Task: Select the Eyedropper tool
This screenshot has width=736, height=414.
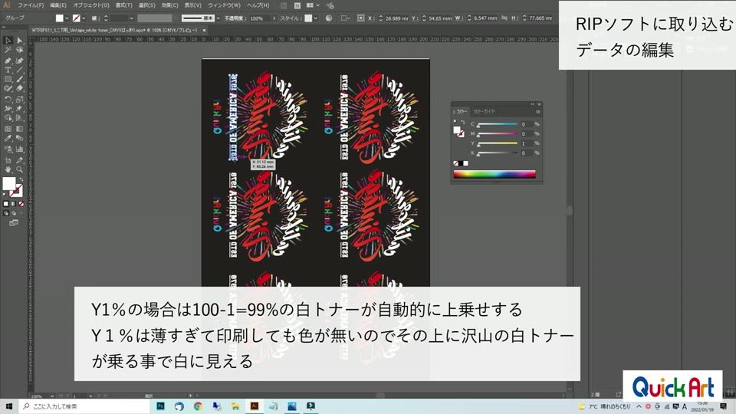Action: 8,139
